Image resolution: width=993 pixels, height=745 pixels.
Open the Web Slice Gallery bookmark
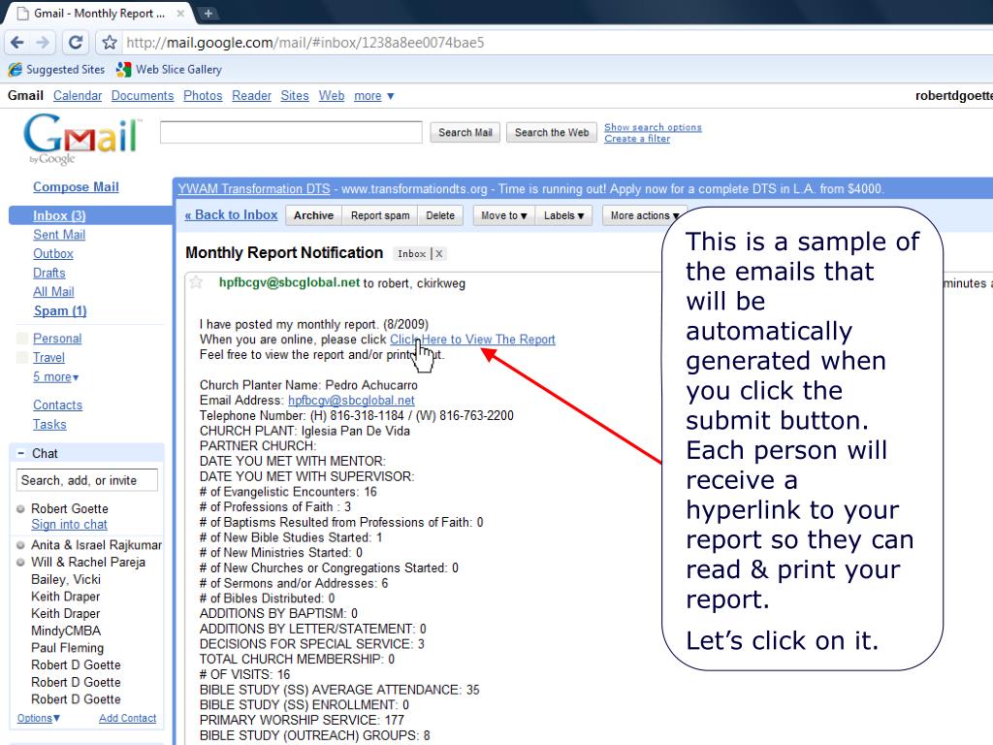click(x=169, y=69)
